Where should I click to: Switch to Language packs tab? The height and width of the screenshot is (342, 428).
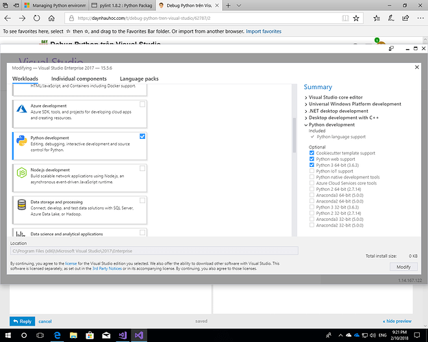coord(139,79)
